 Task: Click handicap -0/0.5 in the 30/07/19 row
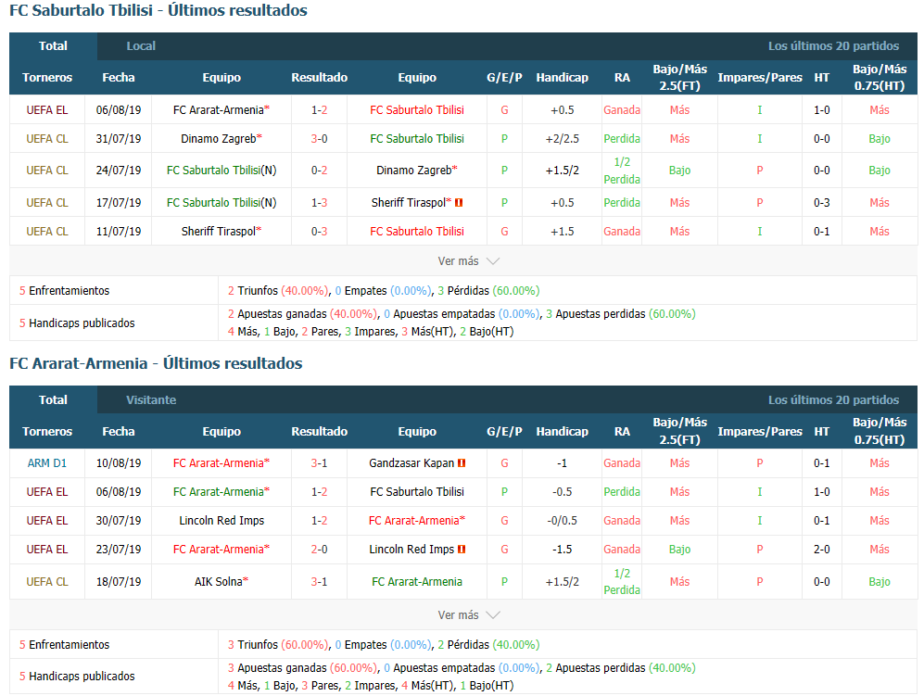pyautogui.click(x=563, y=521)
